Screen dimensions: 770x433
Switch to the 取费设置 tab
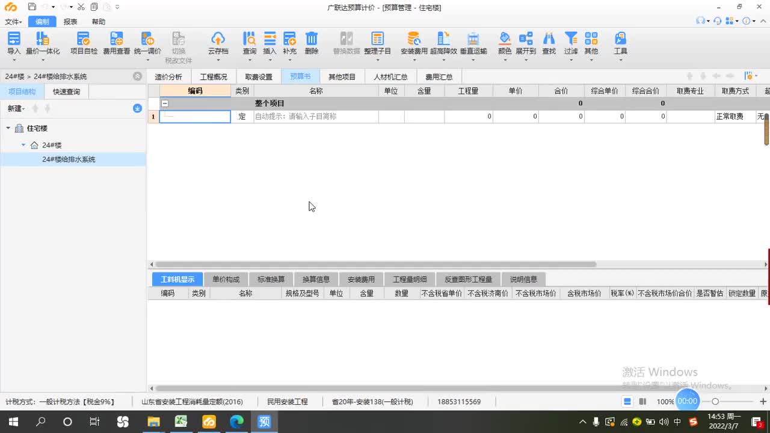tap(259, 77)
